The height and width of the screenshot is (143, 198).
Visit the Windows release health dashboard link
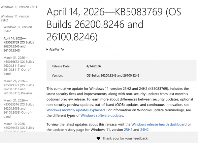tap(159, 124)
